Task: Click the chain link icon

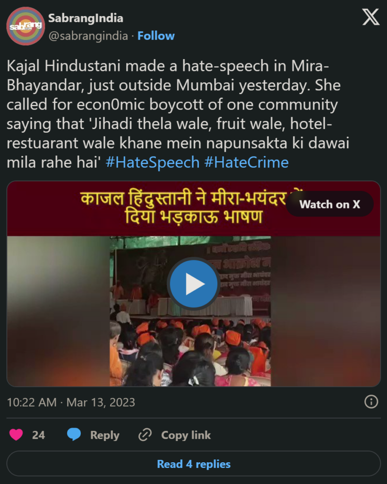Action: point(145,435)
